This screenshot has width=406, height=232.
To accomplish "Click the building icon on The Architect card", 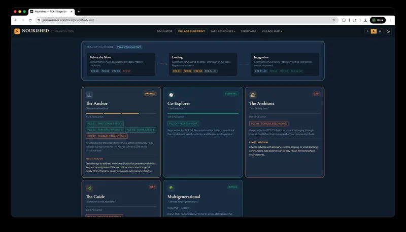I will 253,95.
